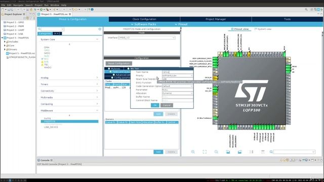Expand the Includes tree node
Viewport: 324px width, 182px height.
tap(5, 41)
